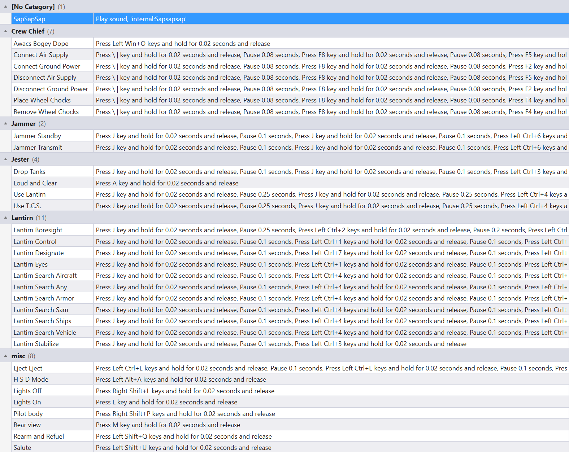Click the Eject Eject command

click(28, 368)
